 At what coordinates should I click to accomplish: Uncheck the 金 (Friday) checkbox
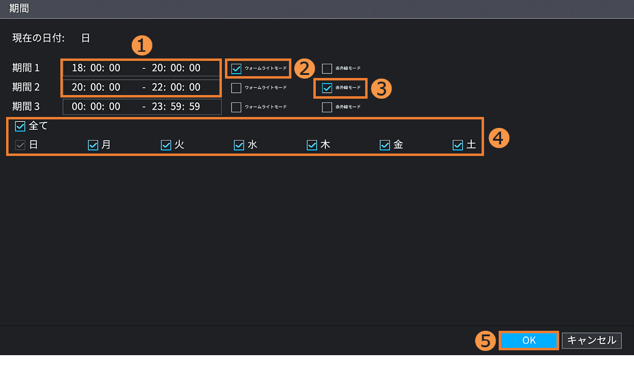point(385,145)
